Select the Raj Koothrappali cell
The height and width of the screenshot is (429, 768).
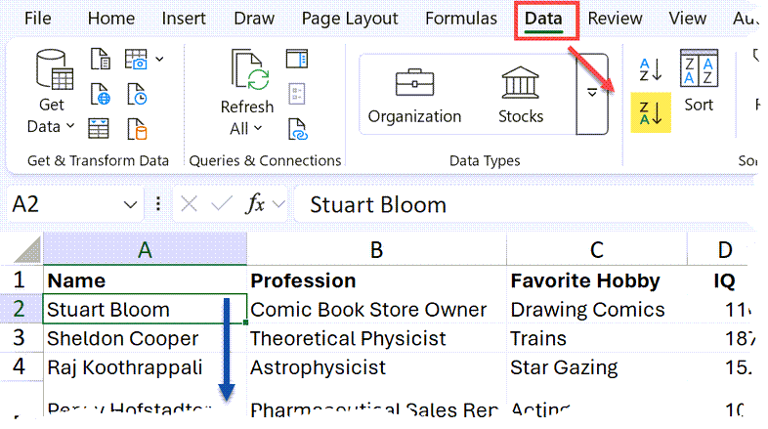[145, 366]
